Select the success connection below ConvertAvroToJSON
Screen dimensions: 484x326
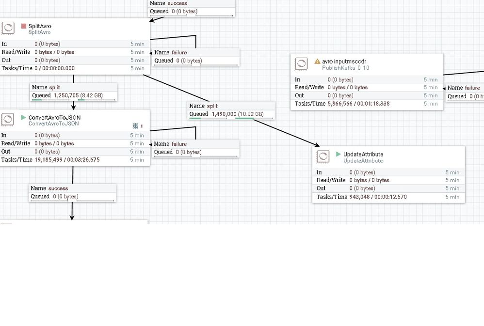(73, 192)
